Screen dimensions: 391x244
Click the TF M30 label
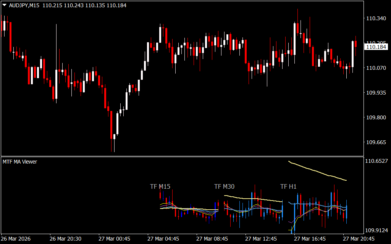(224, 186)
